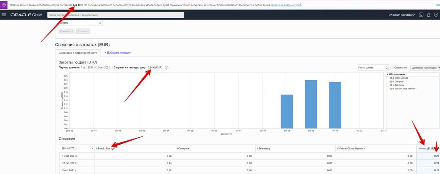440x174 pixels.
Task: Open the UK South (London) region selector
Action: pyautogui.click(x=402, y=15)
